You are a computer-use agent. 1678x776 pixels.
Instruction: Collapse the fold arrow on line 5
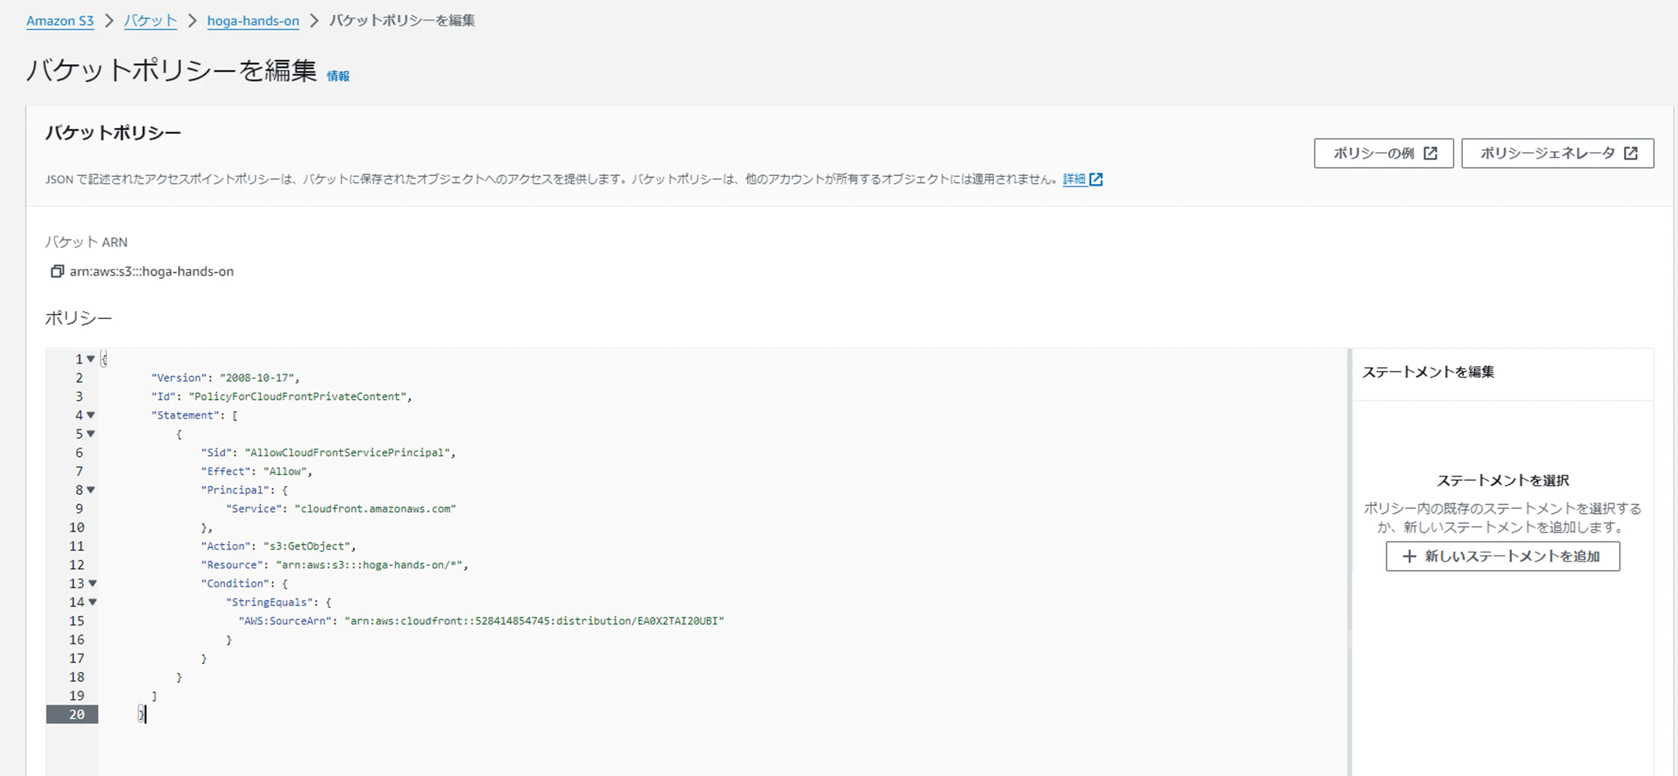pyautogui.click(x=91, y=434)
